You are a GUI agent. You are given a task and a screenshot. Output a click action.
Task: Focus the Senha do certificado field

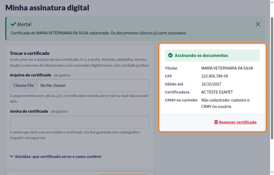(x=80, y=122)
